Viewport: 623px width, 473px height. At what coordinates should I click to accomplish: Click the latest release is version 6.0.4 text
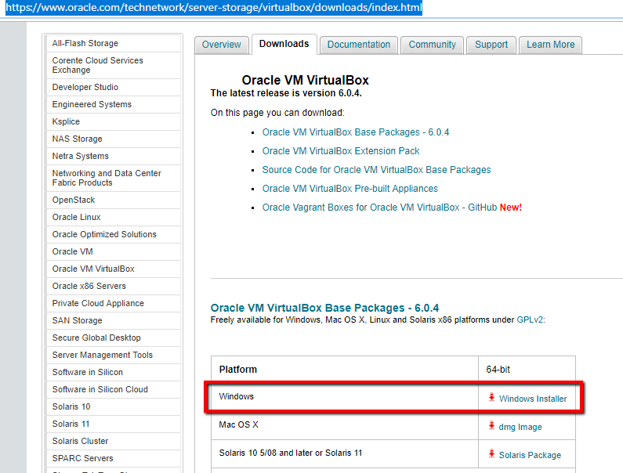(x=286, y=93)
